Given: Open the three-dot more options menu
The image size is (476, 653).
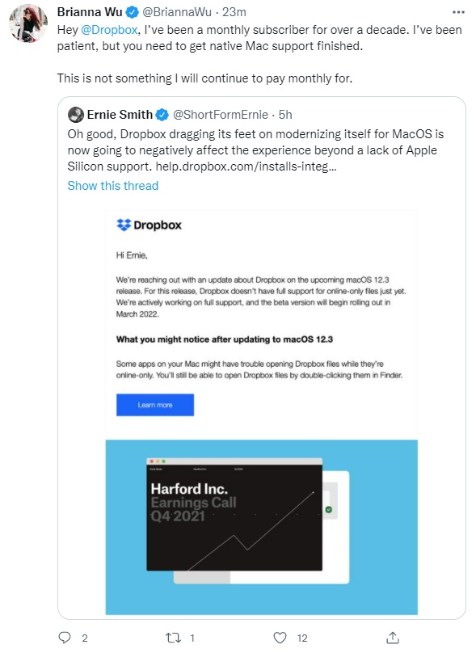Looking at the screenshot, I should [x=458, y=12].
